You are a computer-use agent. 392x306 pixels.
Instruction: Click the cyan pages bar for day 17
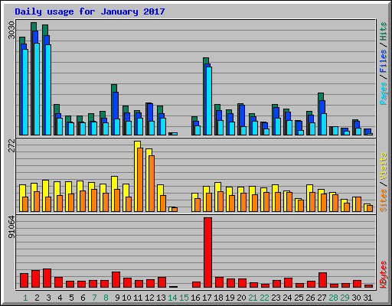209,101
